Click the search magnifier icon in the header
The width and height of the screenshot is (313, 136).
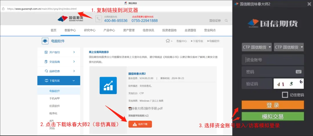click(226, 21)
